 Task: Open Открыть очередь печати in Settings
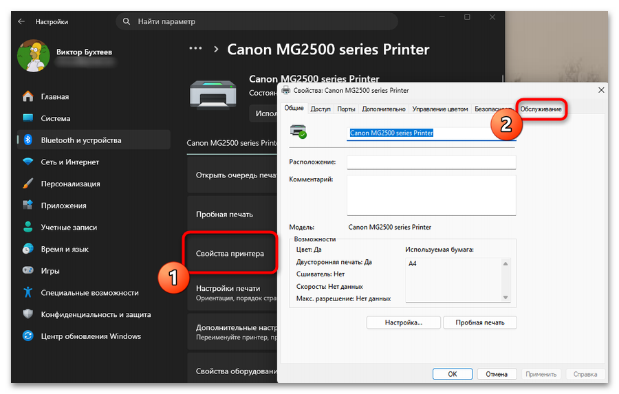tap(232, 175)
